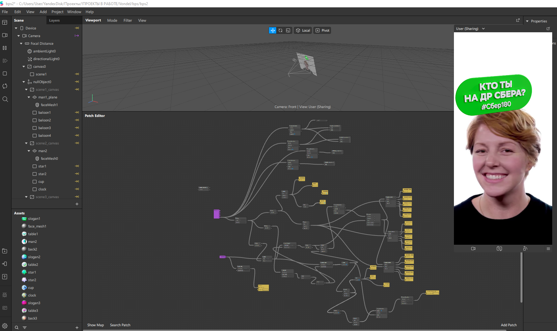The height and width of the screenshot is (331, 557).
Task: Click the filter icon below Assets list
Action: (25, 327)
